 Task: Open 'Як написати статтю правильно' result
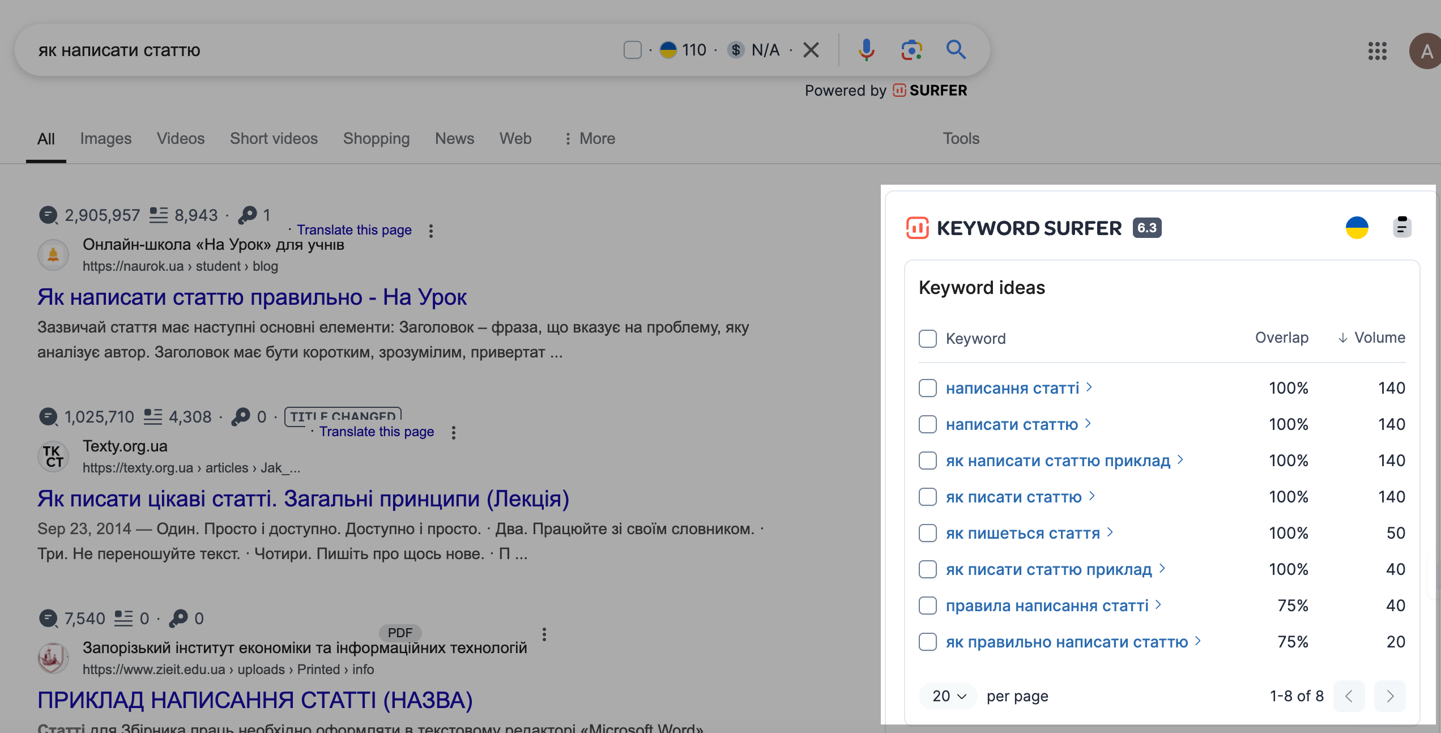[x=252, y=297]
